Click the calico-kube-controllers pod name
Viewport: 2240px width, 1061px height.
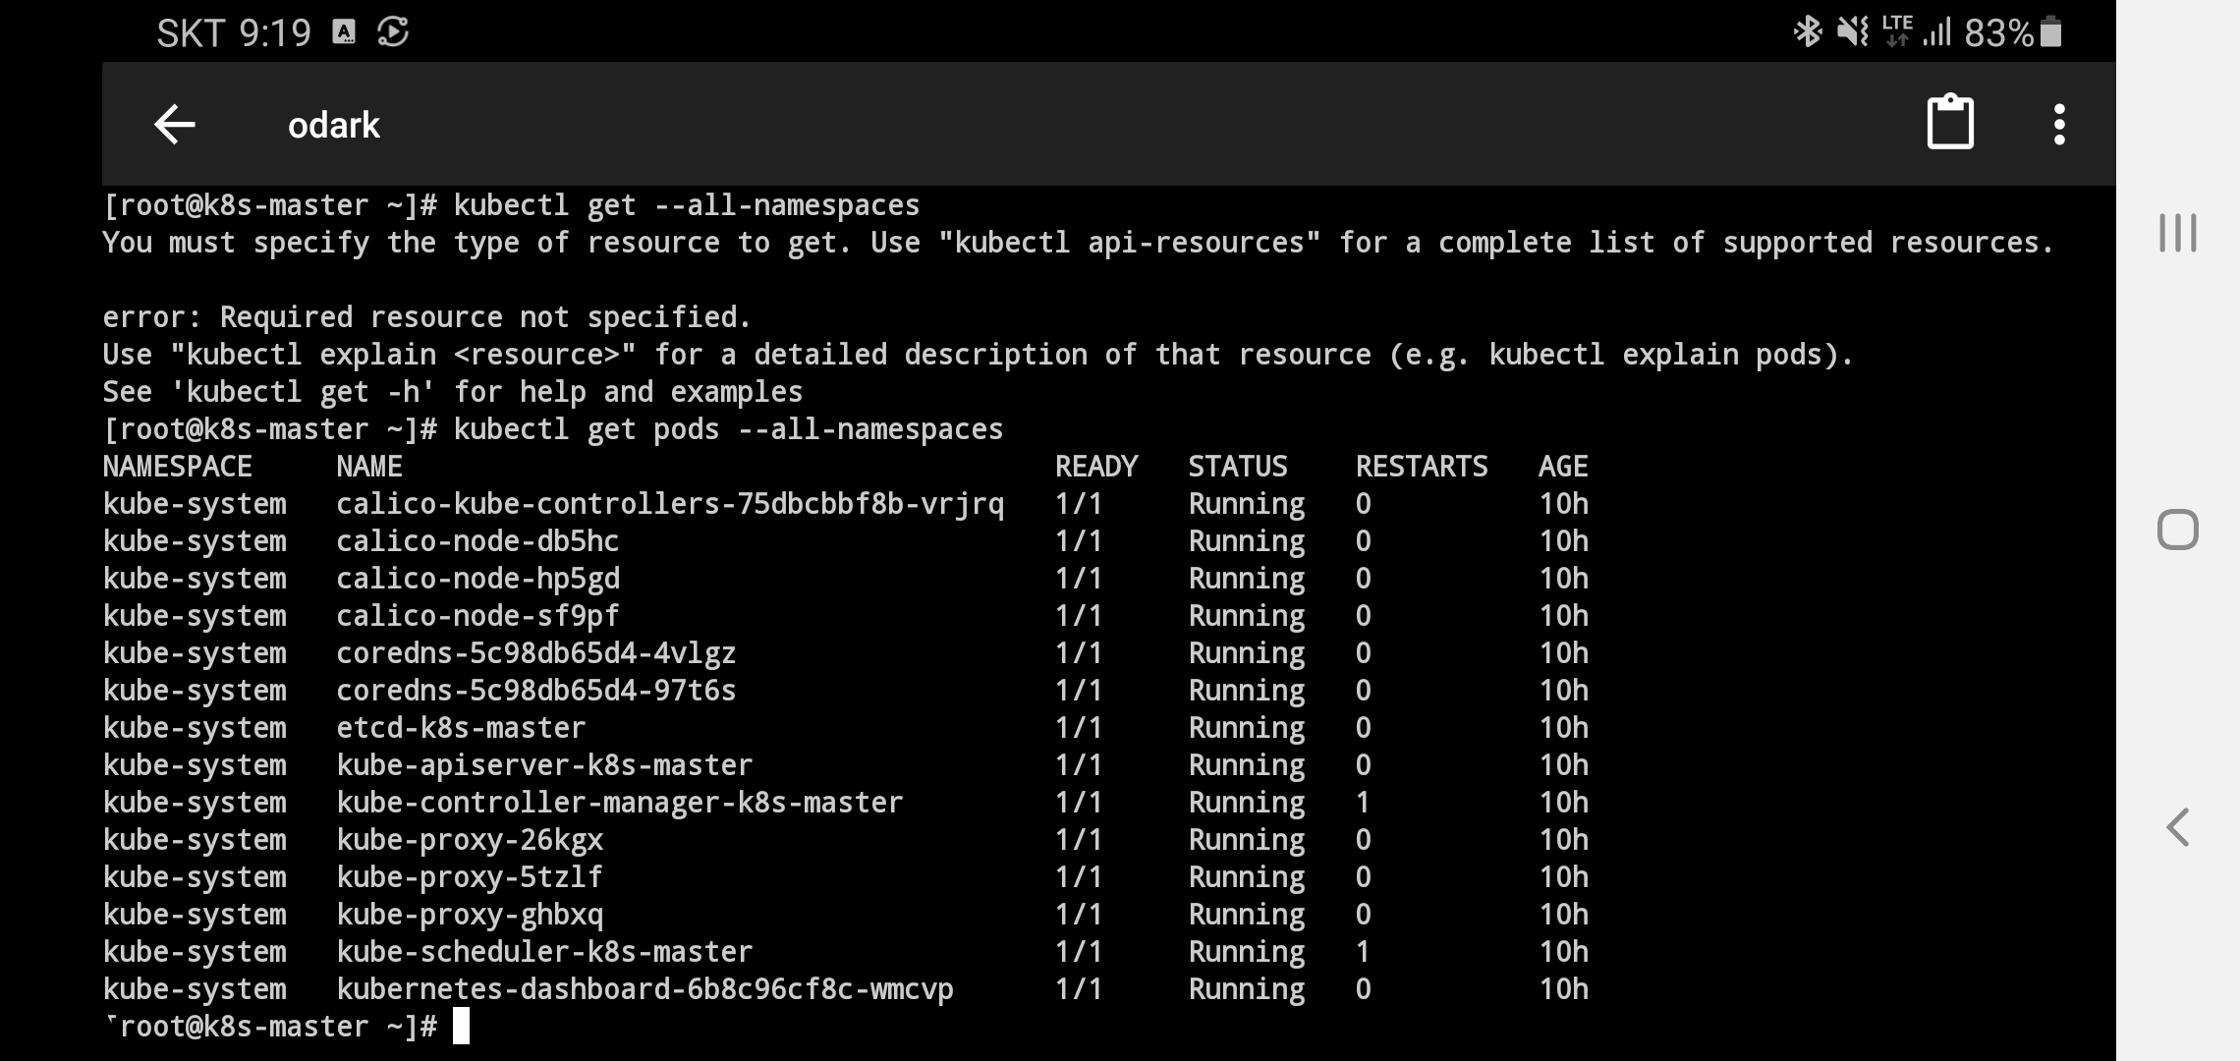coord(670,504)
